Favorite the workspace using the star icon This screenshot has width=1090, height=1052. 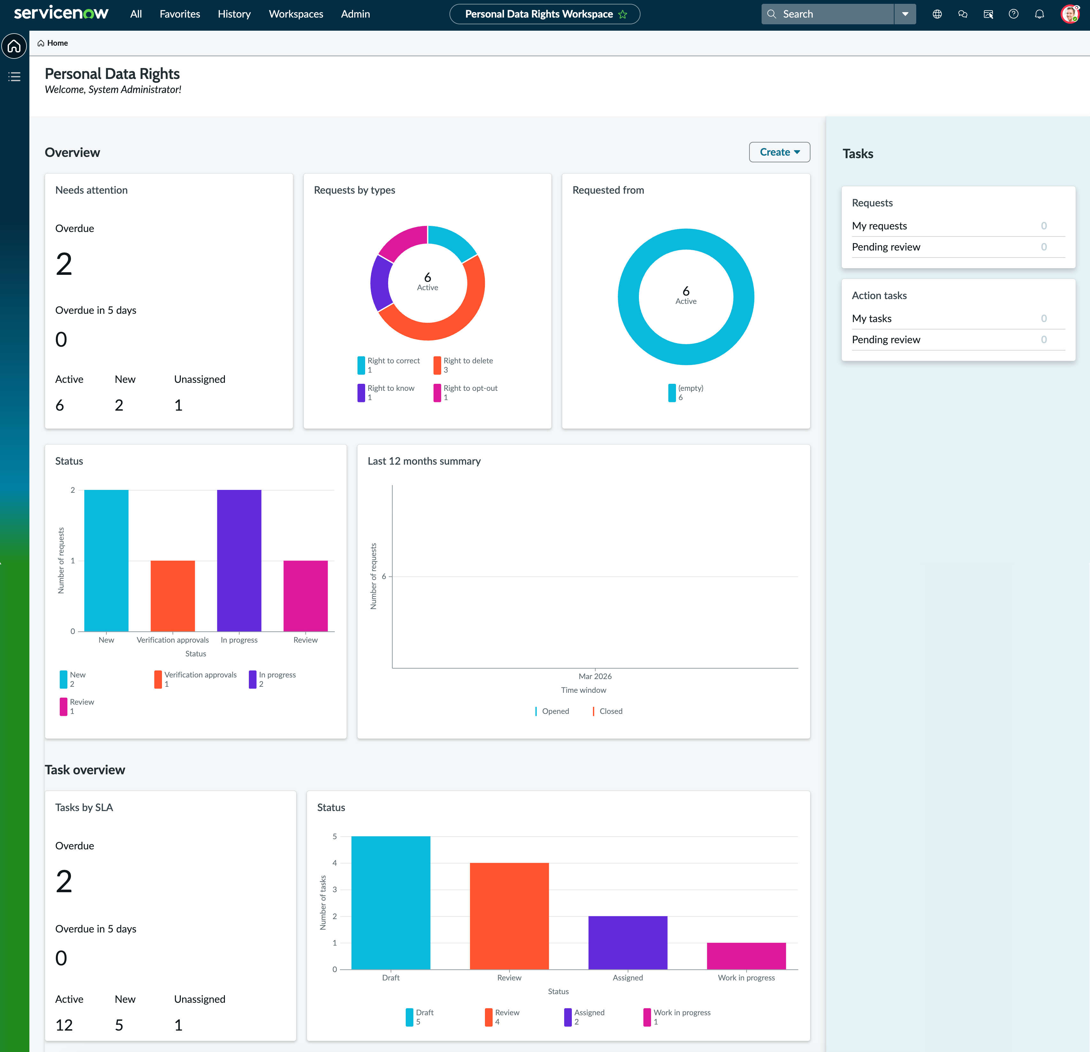tap(623, 14)
